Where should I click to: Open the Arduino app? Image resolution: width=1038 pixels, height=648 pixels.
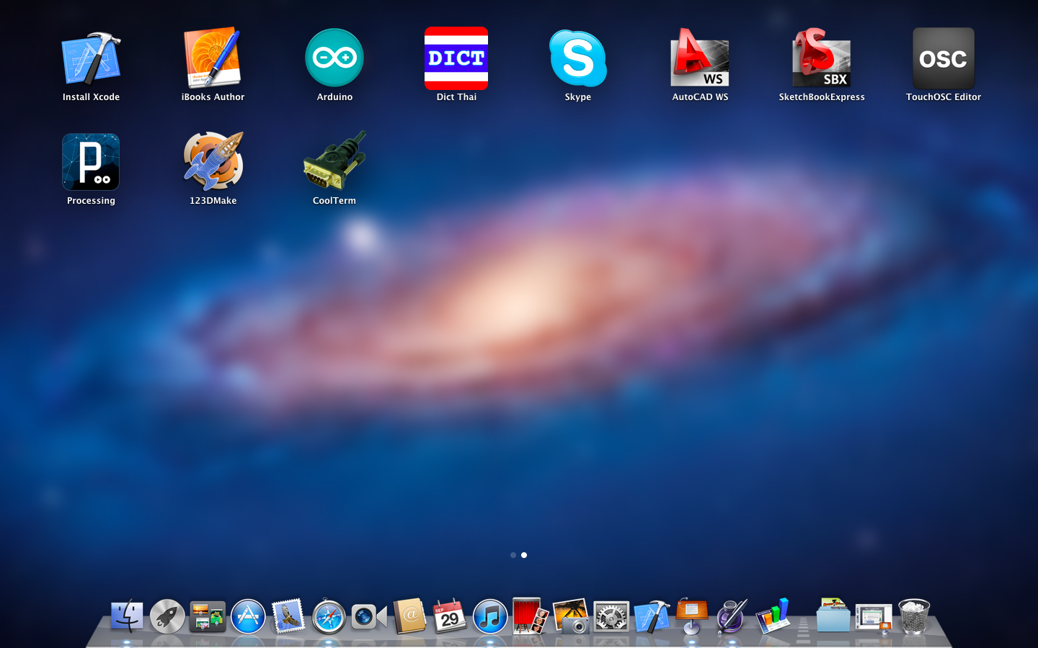pyautogui.click(x=334, y=58)
